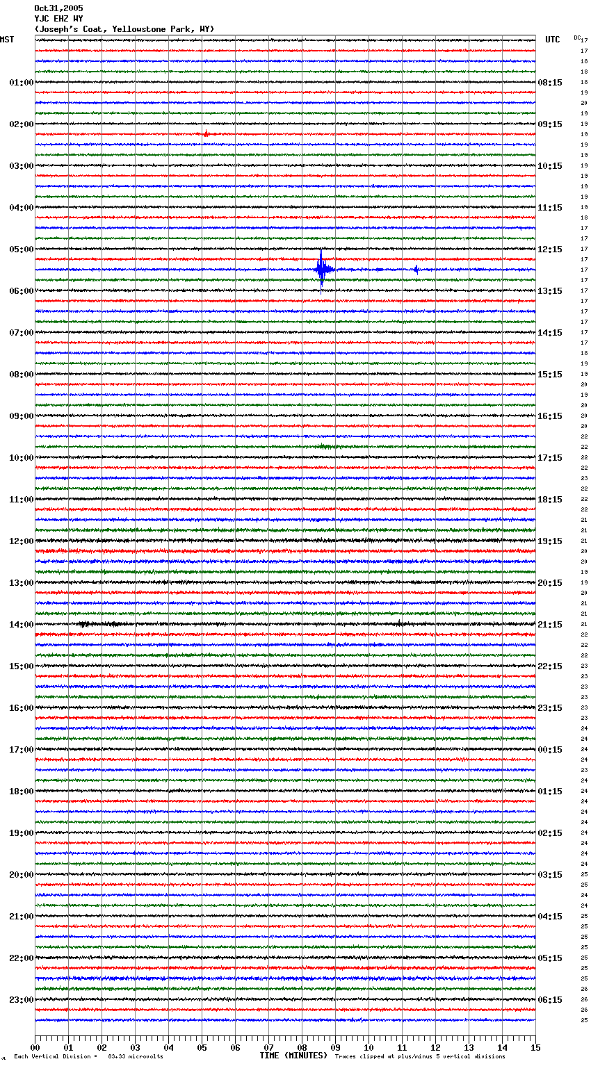The image size is (591, 1066).
Task: Click the "03" minute axis tick label
Action: 136,1048
